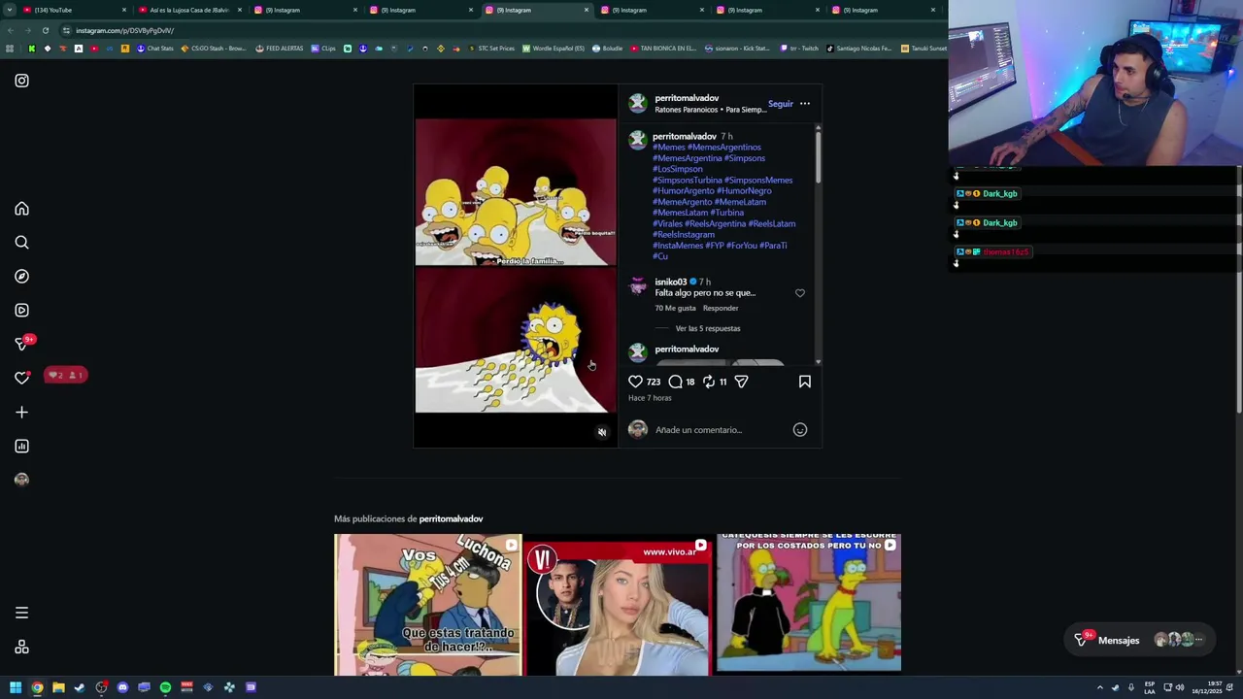Open the STC Set Prices bookmark
Viewport: 1243px width, 699px height.
(x=491, y=49)
